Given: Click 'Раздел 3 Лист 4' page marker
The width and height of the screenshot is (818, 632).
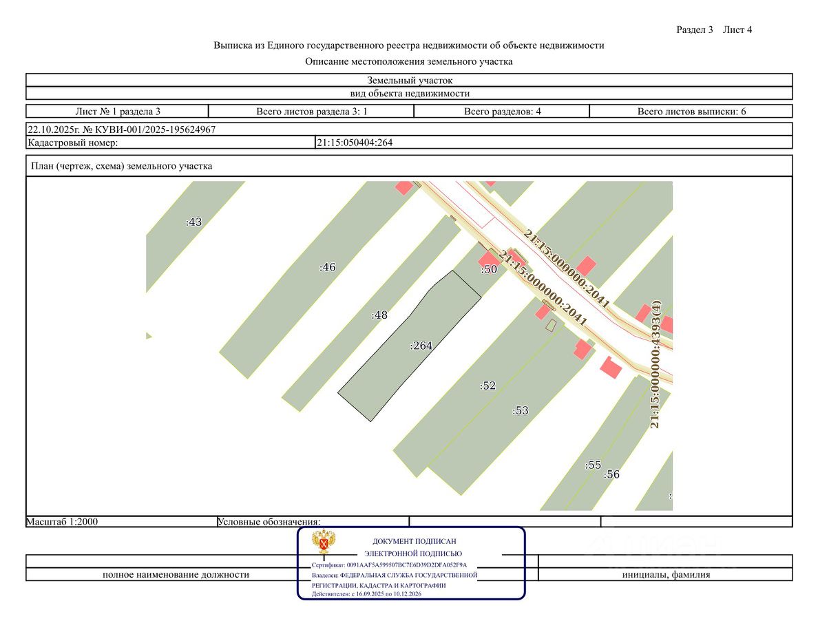Looking at the screenshot, I should tap(714, 30).
